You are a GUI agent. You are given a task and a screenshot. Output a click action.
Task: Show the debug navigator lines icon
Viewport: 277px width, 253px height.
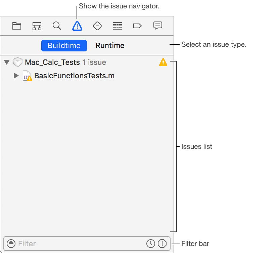point(118,26)
